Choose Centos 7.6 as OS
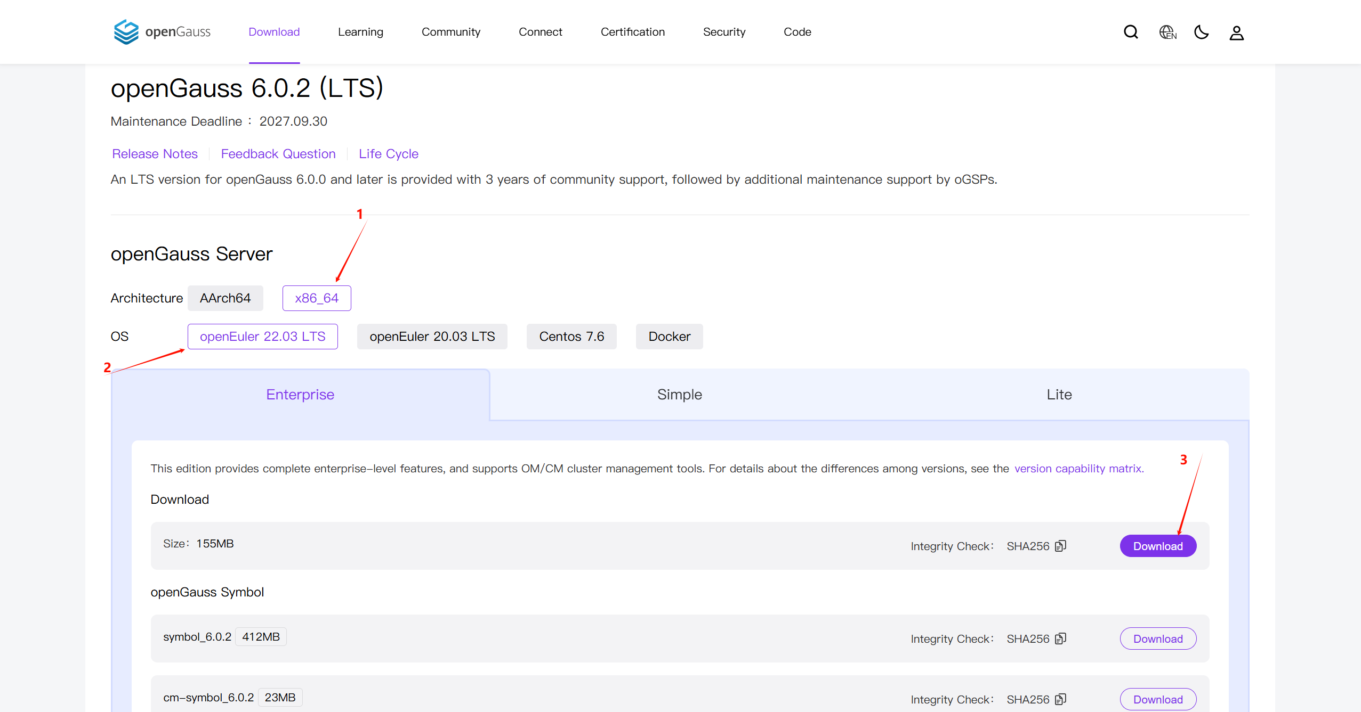1361x712 pixels. click(571, 337)
